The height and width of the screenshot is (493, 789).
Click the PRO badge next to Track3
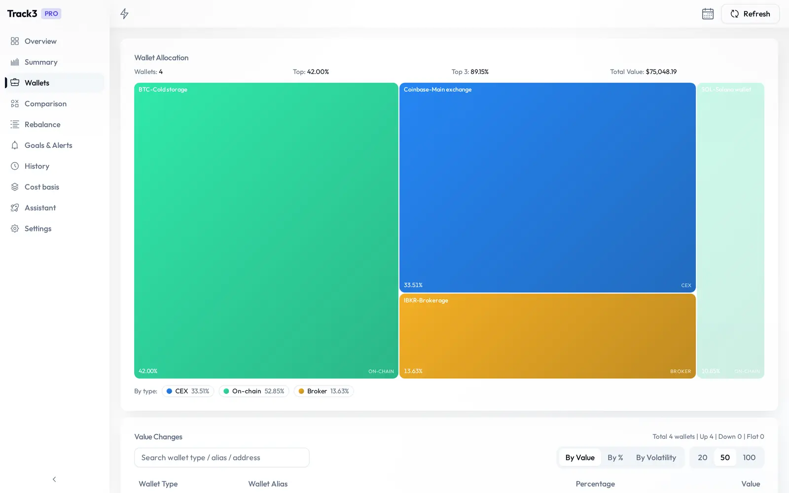pyautogui.click(x=51, y=14)
